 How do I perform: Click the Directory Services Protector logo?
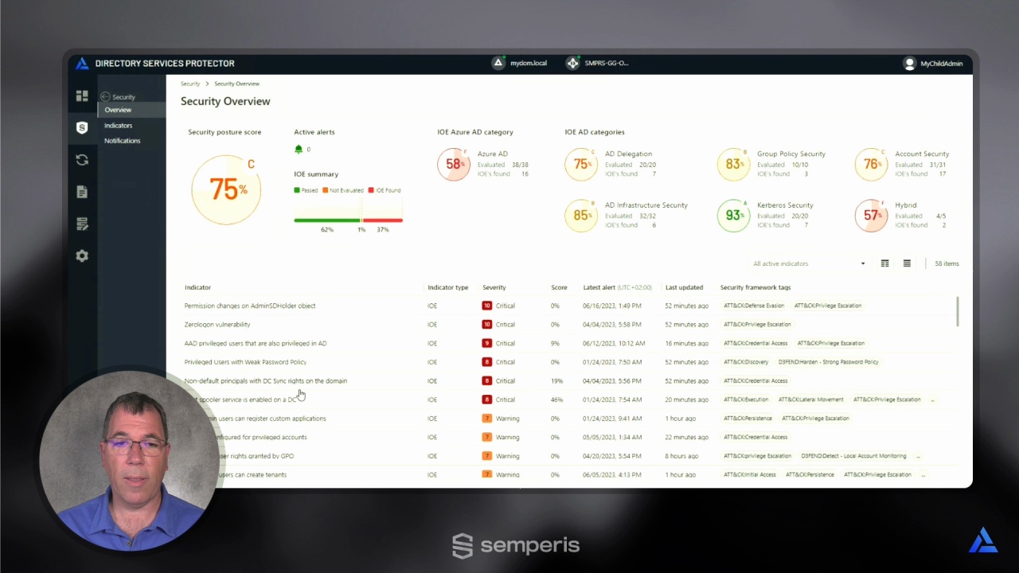(82, 64)
